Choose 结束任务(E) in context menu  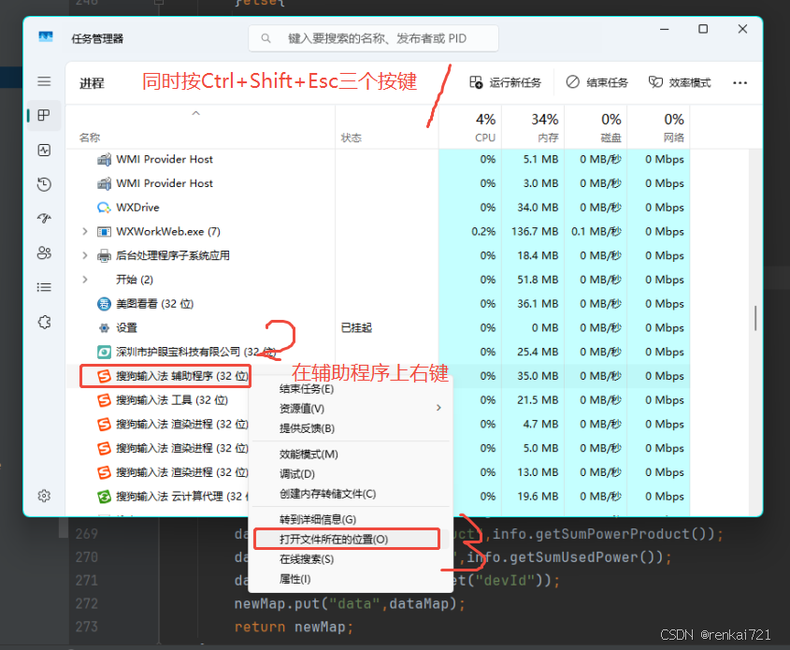pos(351,388)
